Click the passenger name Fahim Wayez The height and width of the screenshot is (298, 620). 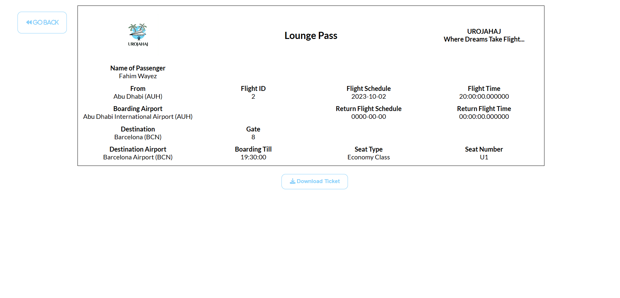click(x=138, y=76)
